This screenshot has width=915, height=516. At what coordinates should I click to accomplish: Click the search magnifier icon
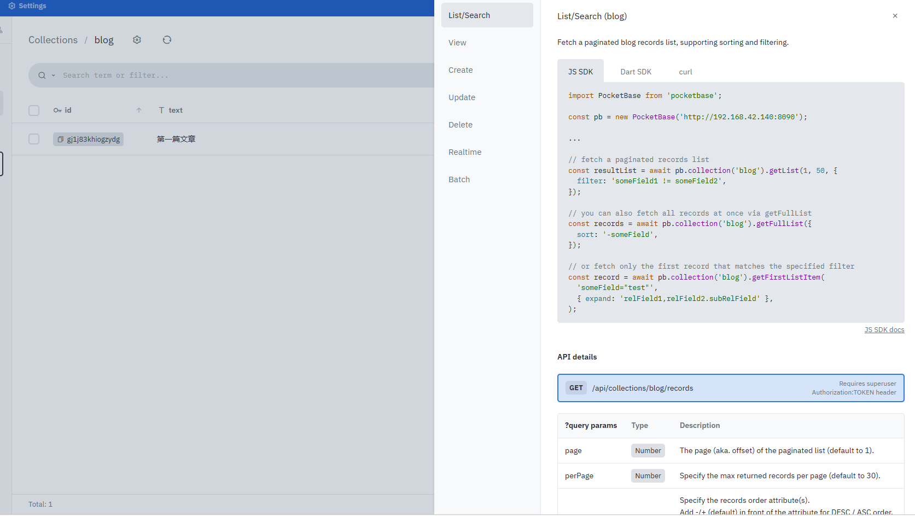point(42,76)
